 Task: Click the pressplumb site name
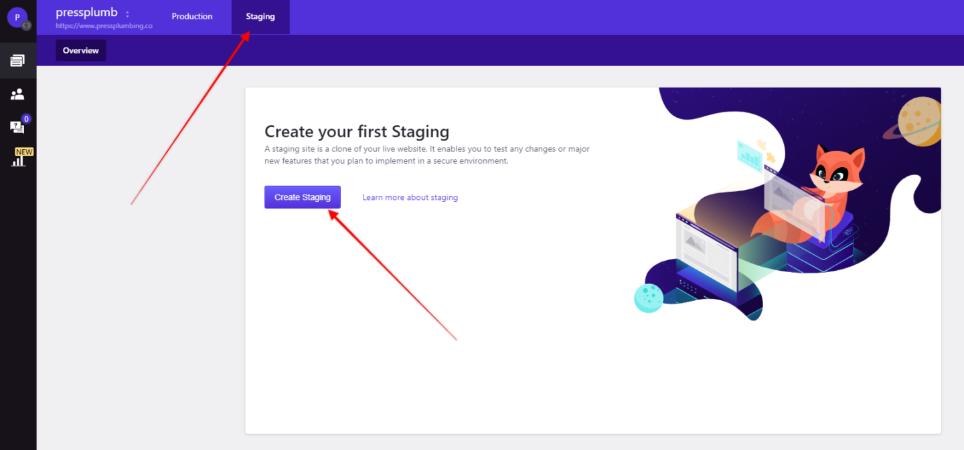(86, 13)
